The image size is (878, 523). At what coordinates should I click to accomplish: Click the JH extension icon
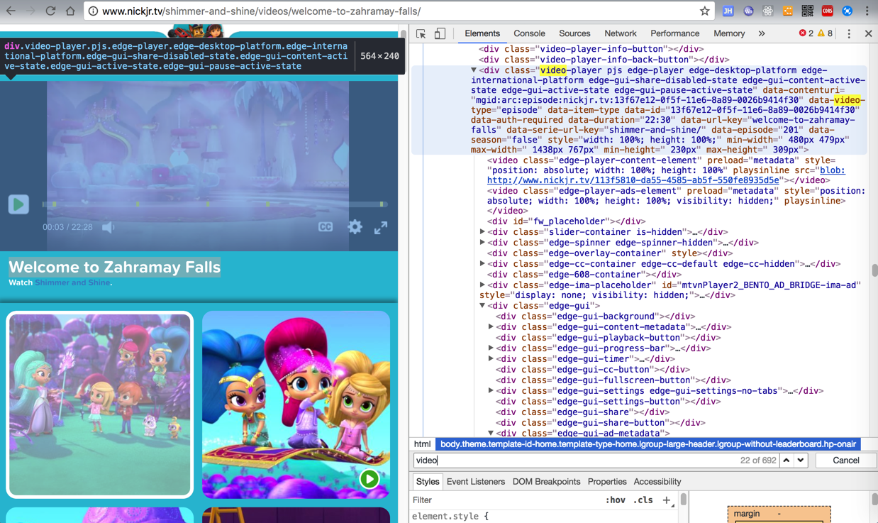[x=728, y=11]
